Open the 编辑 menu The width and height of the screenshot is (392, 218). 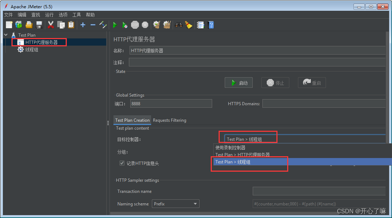(22, 15)
